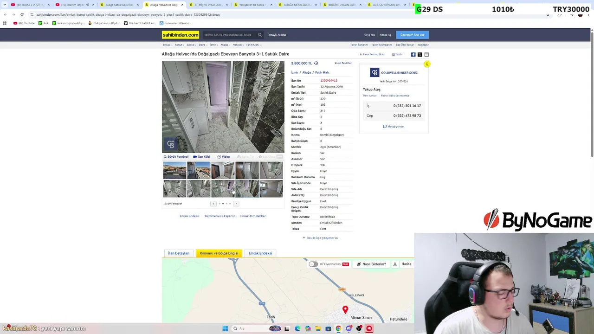Play the İlan Klibi listing clip
The width and height of the screenshot is (594, 334).
point(201,157)
